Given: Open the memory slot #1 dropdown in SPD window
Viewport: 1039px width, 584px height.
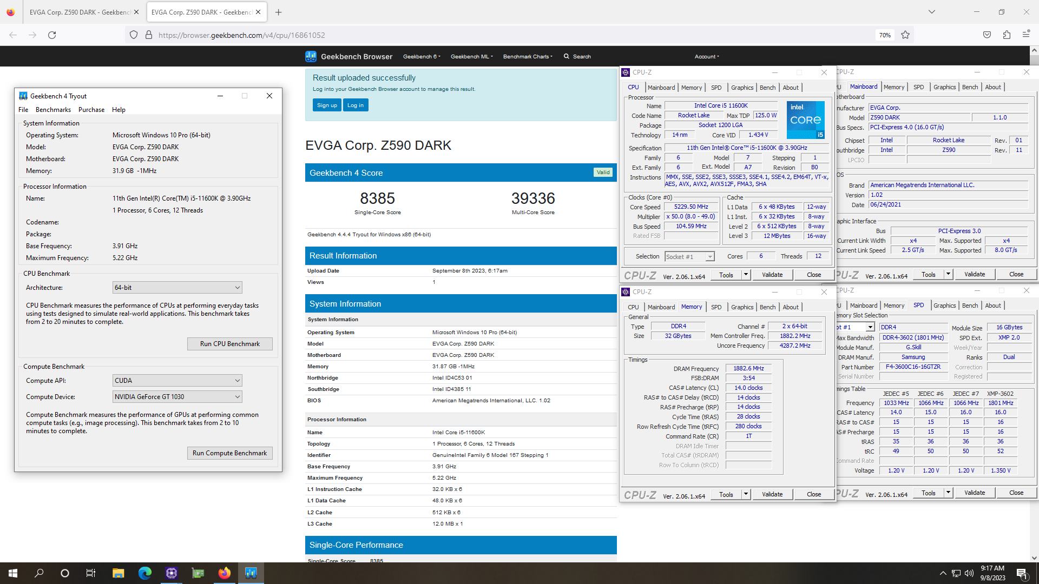Looking at the screenshot, I should (870, 327).
